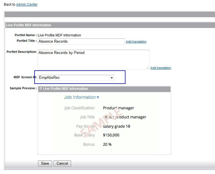
Task: Collapse the sample preview with the minus icon
Action: point(41,89)
